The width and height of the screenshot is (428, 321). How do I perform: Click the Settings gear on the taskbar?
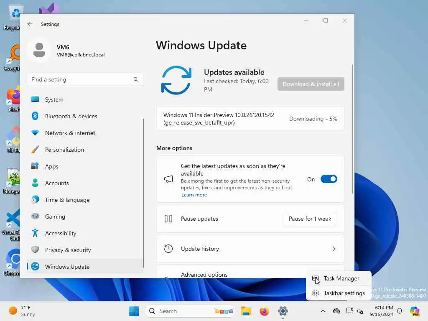(283, 311)
